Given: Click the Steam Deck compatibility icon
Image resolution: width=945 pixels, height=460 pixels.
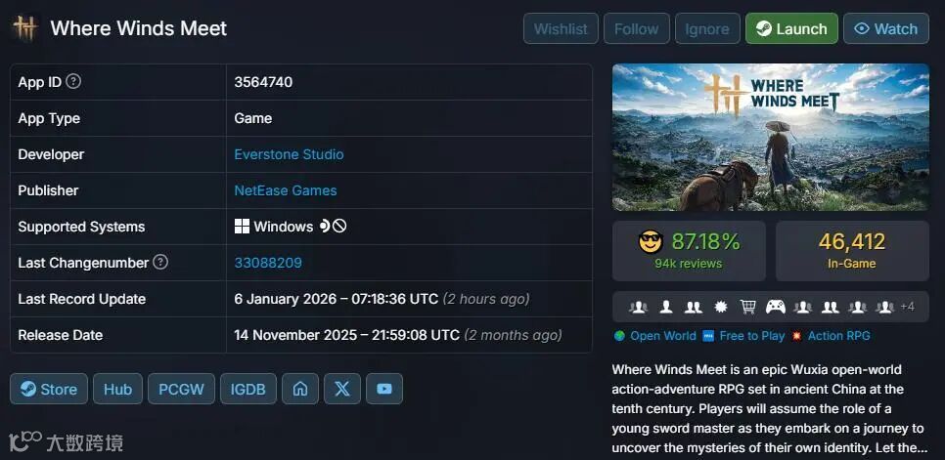Looking at the screenshot, I should (325, 226).
